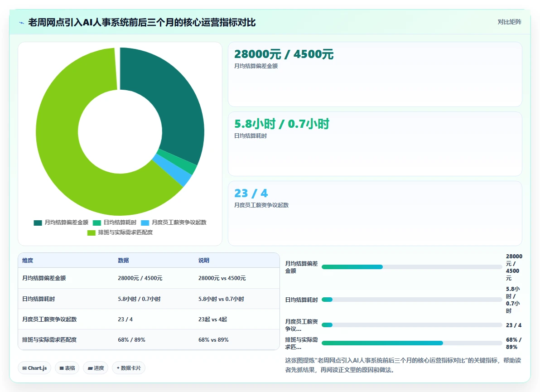540x392 pixels.
Task: Click the 月均结算偏差金额 progress bar
Action: click(x=412, y=267)
